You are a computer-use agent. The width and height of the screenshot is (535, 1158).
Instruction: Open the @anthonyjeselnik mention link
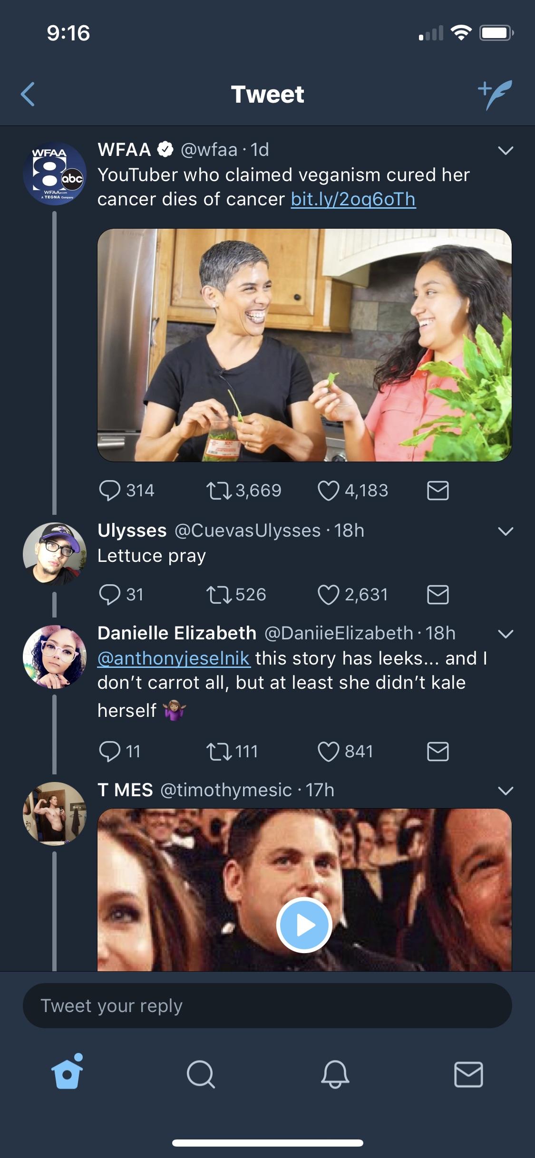coord(174,658)
